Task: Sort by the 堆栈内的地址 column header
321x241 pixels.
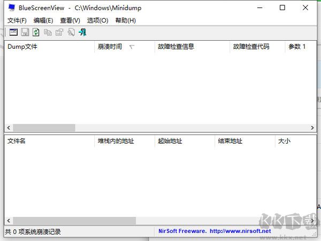Action: pos(125,141)
